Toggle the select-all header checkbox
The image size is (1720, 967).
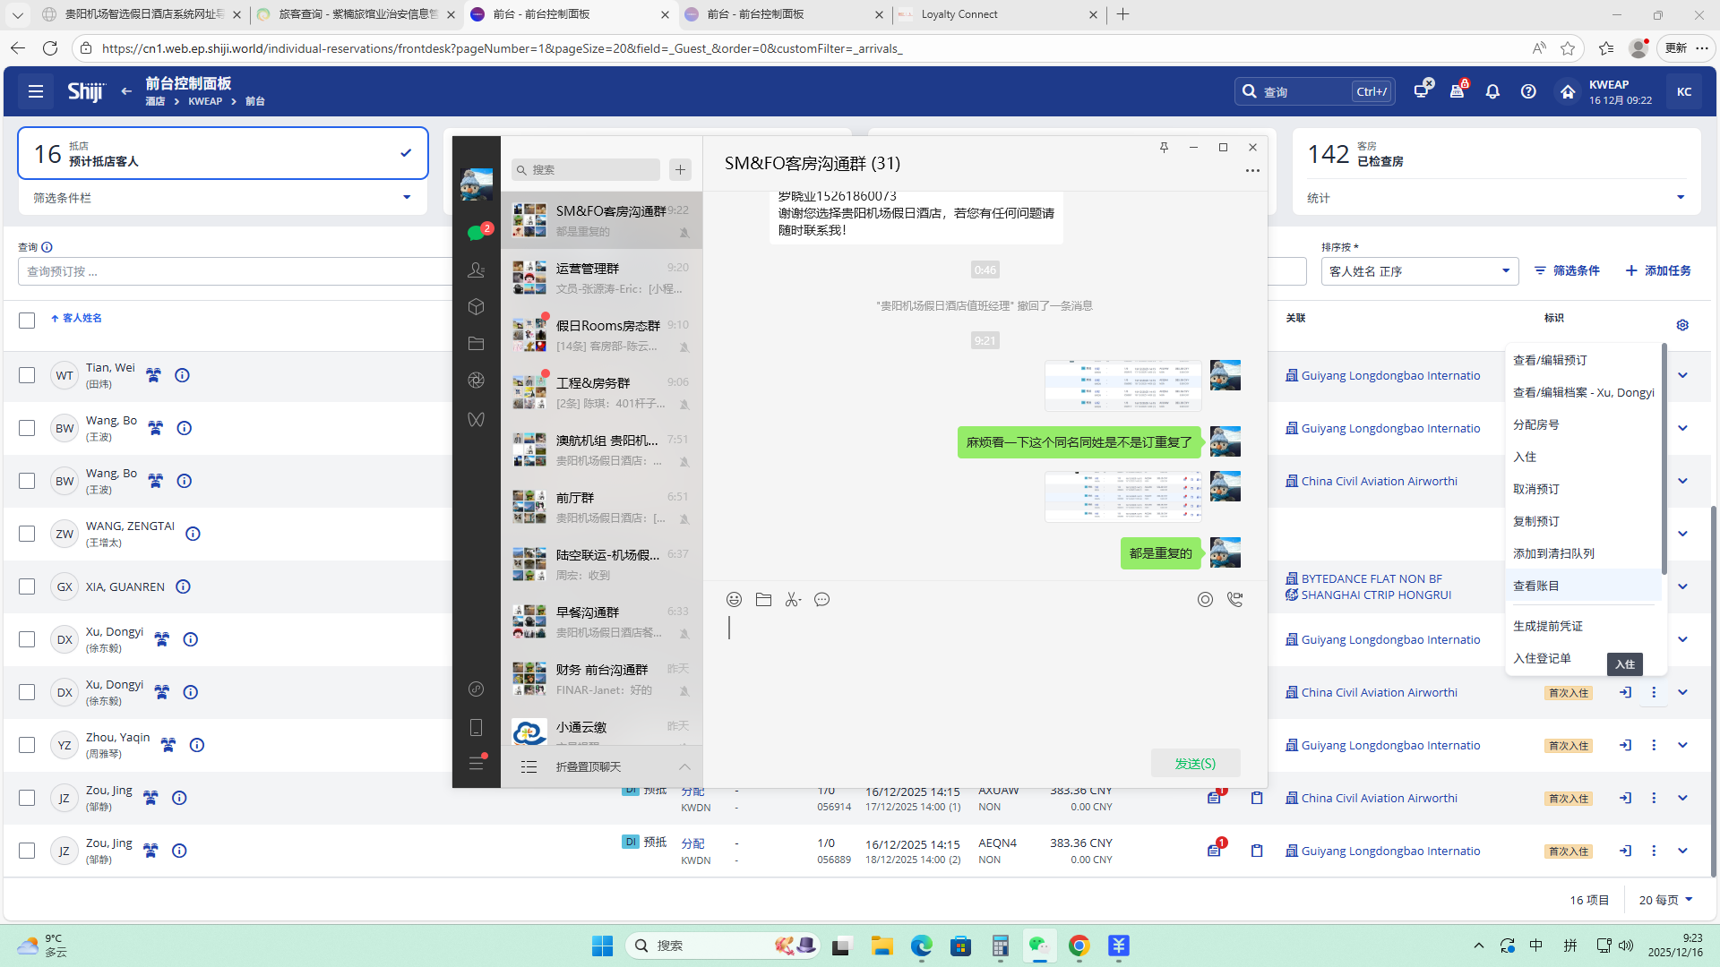(27, 320)
